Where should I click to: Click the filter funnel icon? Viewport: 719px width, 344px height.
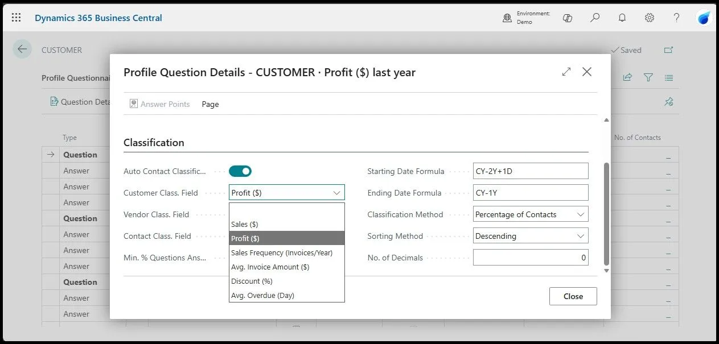click(648, 77)
